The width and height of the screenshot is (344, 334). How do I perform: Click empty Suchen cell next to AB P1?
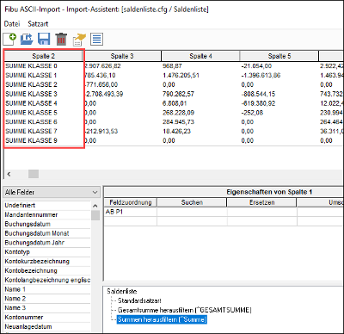click(192, 212)
